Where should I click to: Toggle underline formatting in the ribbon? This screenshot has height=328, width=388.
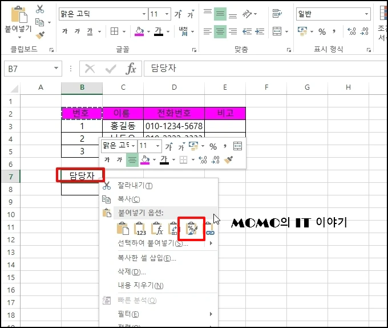[x=90, y=31]
